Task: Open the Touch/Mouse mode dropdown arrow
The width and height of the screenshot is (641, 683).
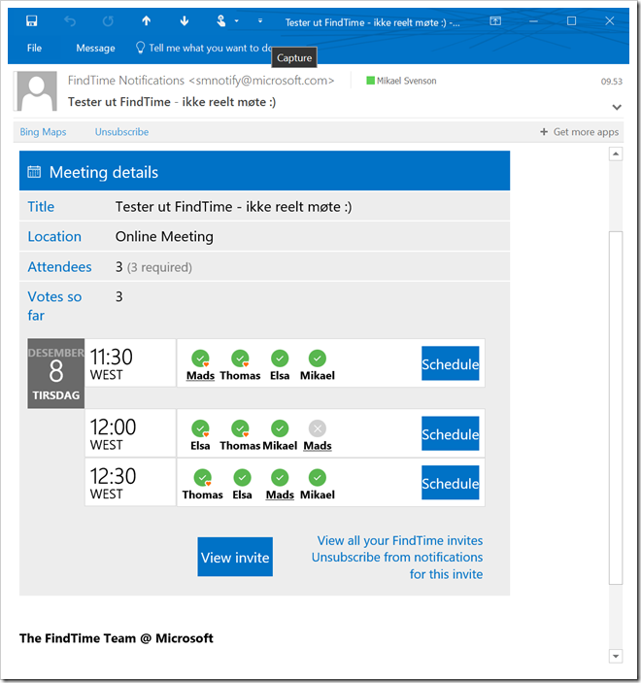Action: pos(236,21)
